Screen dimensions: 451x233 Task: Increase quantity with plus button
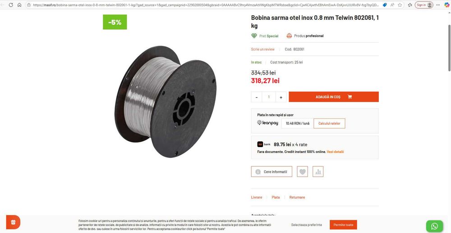[x=281, y=97]
